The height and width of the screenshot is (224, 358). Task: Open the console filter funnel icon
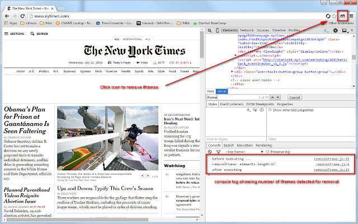point(218,152)
